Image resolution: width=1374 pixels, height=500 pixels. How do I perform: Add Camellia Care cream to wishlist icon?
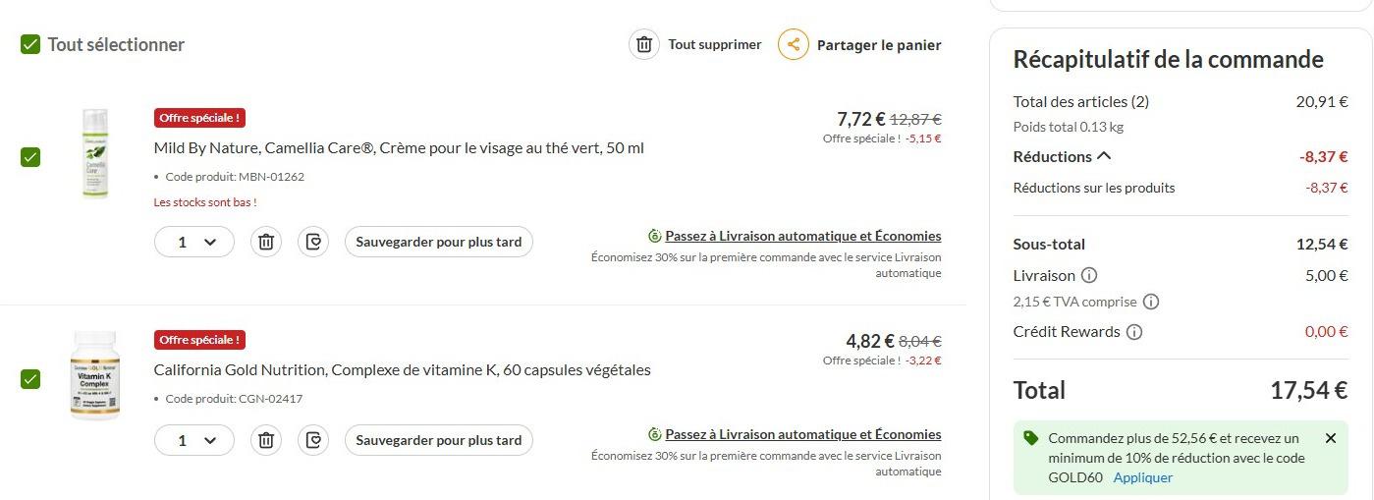tap(313, 242)
